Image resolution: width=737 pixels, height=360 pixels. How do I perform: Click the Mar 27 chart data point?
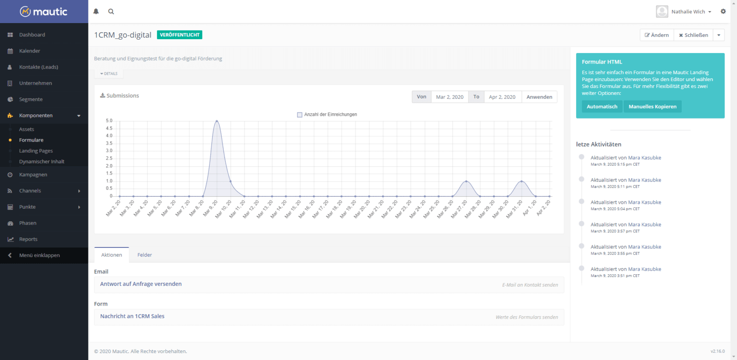[x=466, y=181]
